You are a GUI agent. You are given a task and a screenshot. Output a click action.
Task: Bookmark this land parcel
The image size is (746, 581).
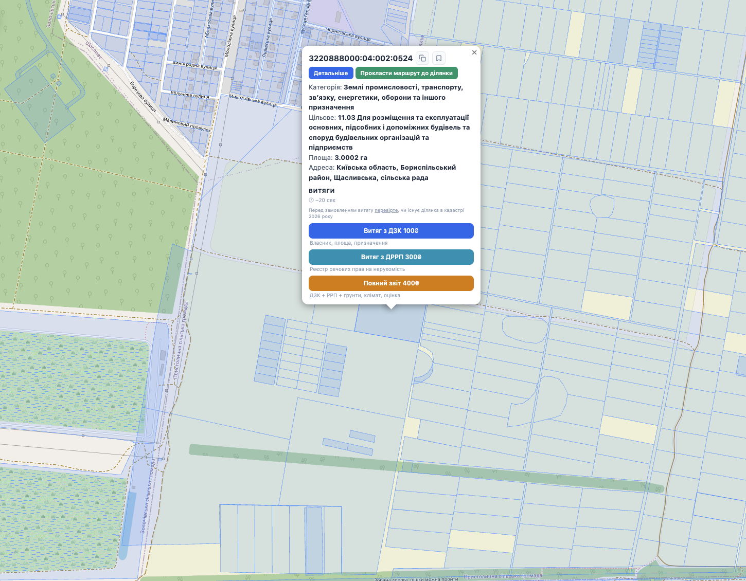tap(439, 58)
